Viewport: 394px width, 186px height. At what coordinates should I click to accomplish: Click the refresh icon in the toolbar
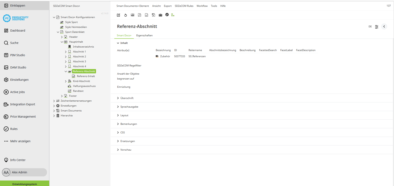coord(125,15)
